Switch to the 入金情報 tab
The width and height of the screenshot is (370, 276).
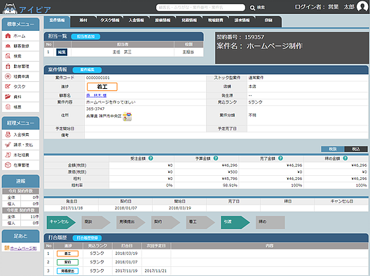point(136,20)
